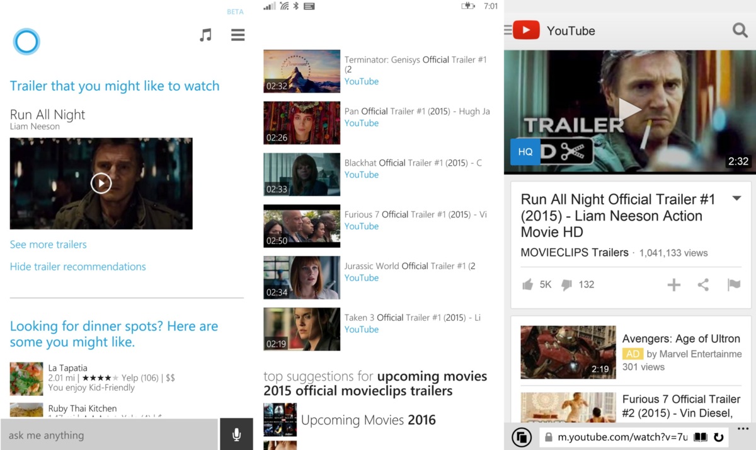Image resolution: width=756 pixels, height=450 pixels.
Task: Refresh the YouTube page
Action: (x=718, y=437)
